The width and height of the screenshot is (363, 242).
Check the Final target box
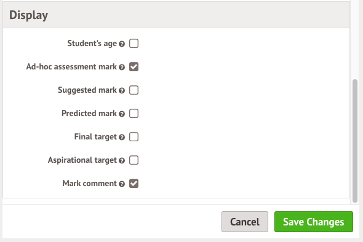[134, 137]
